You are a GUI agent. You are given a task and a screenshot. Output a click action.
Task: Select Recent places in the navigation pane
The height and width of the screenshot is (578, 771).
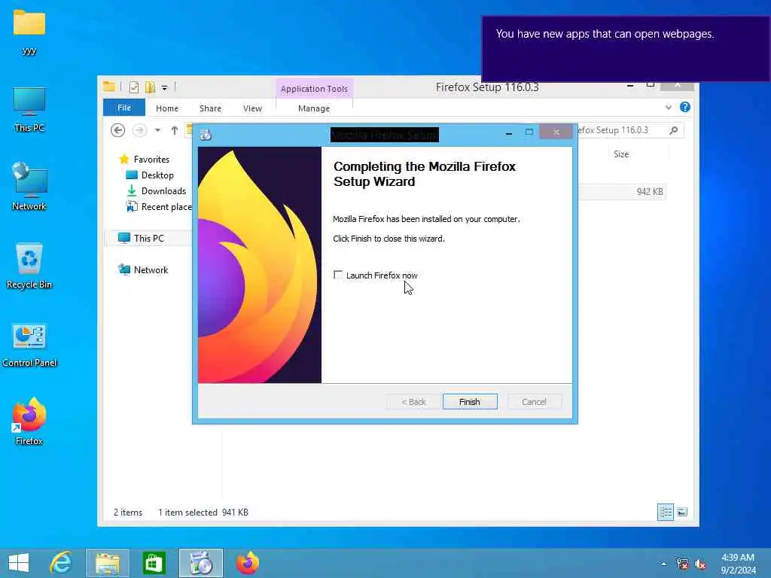(x=159, y=207)
